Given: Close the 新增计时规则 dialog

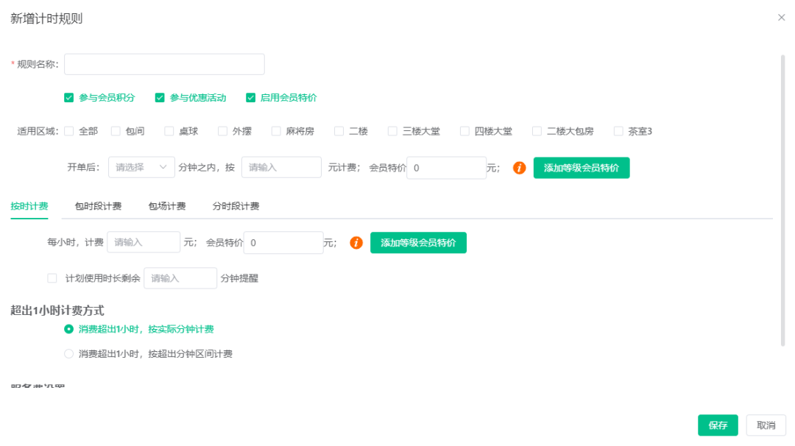Looking at the screenshot, I should coord(781,17).
